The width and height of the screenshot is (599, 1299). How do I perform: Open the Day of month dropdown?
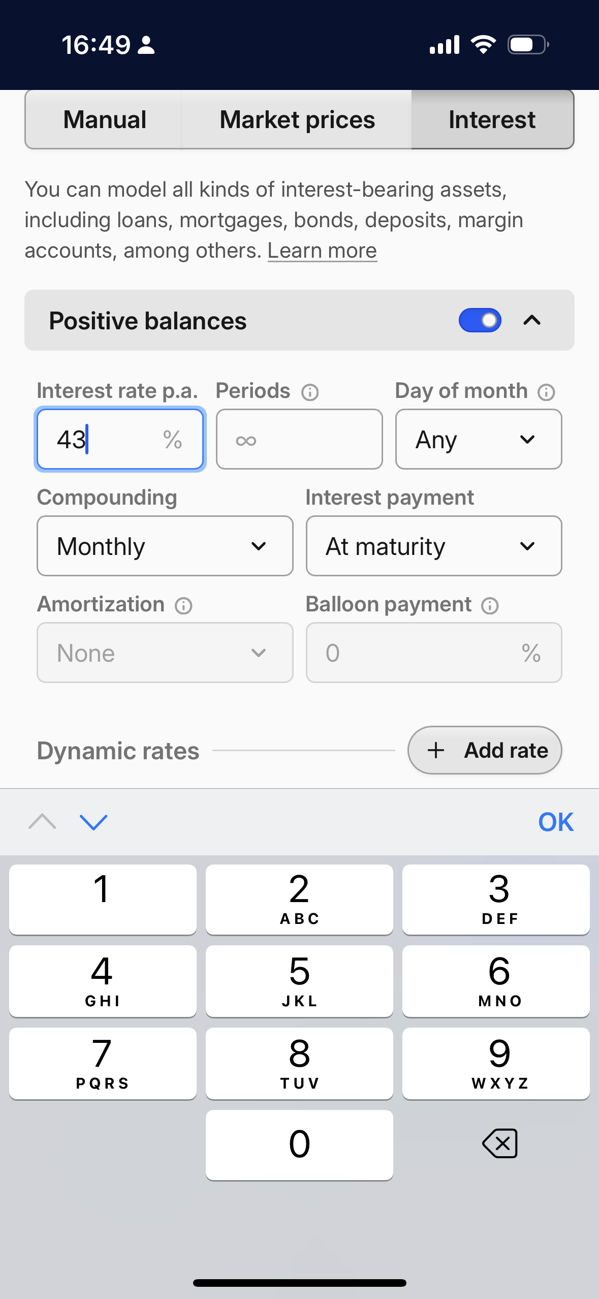(x=479, y=440)
